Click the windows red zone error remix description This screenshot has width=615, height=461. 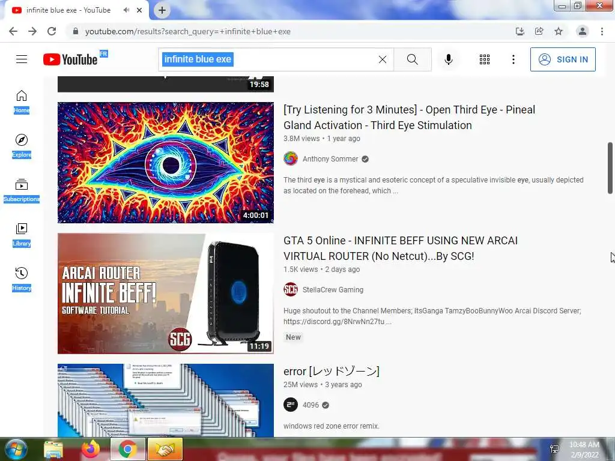click(x=332, y=426)
